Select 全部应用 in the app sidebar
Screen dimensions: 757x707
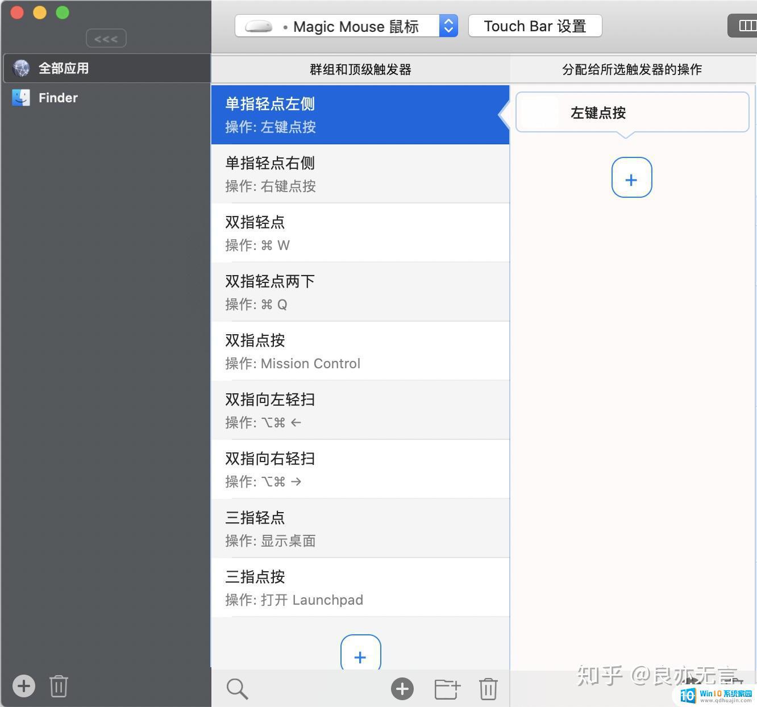[x=106, y=68]
